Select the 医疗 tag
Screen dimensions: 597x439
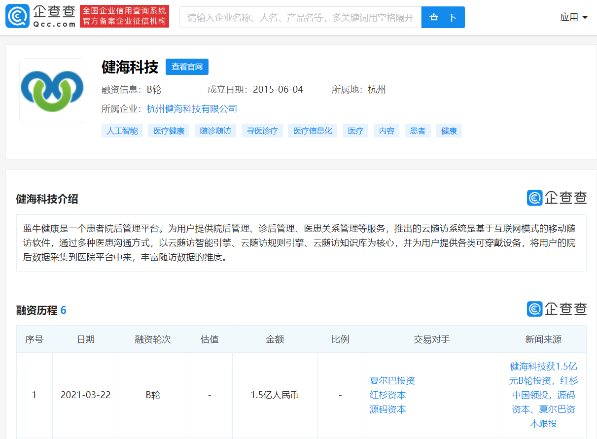[x=355, y=131]
